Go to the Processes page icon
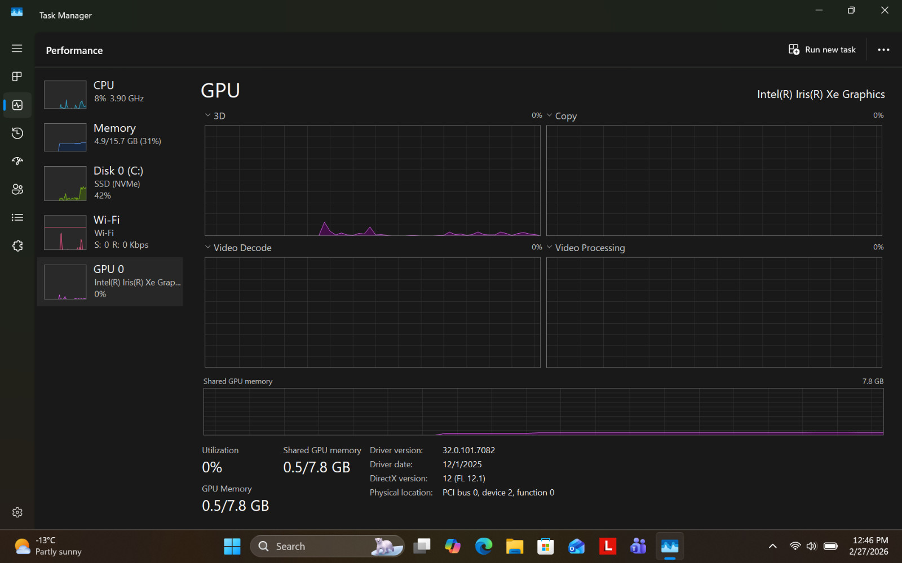Image resolution: width=902 pixels, height=563 pixels. coord(17,77)
